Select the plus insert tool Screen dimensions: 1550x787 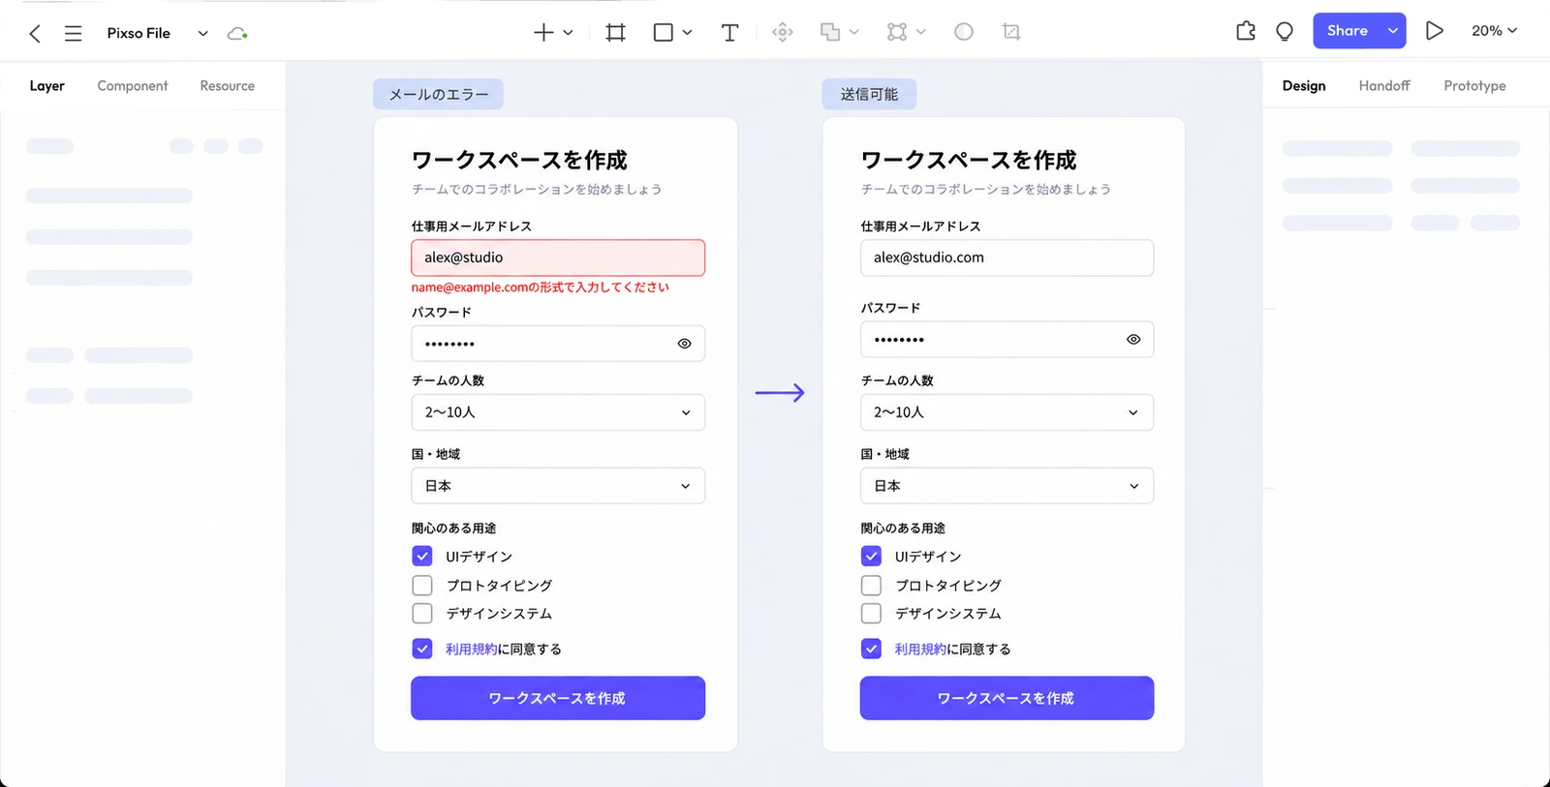pos(543,33)
